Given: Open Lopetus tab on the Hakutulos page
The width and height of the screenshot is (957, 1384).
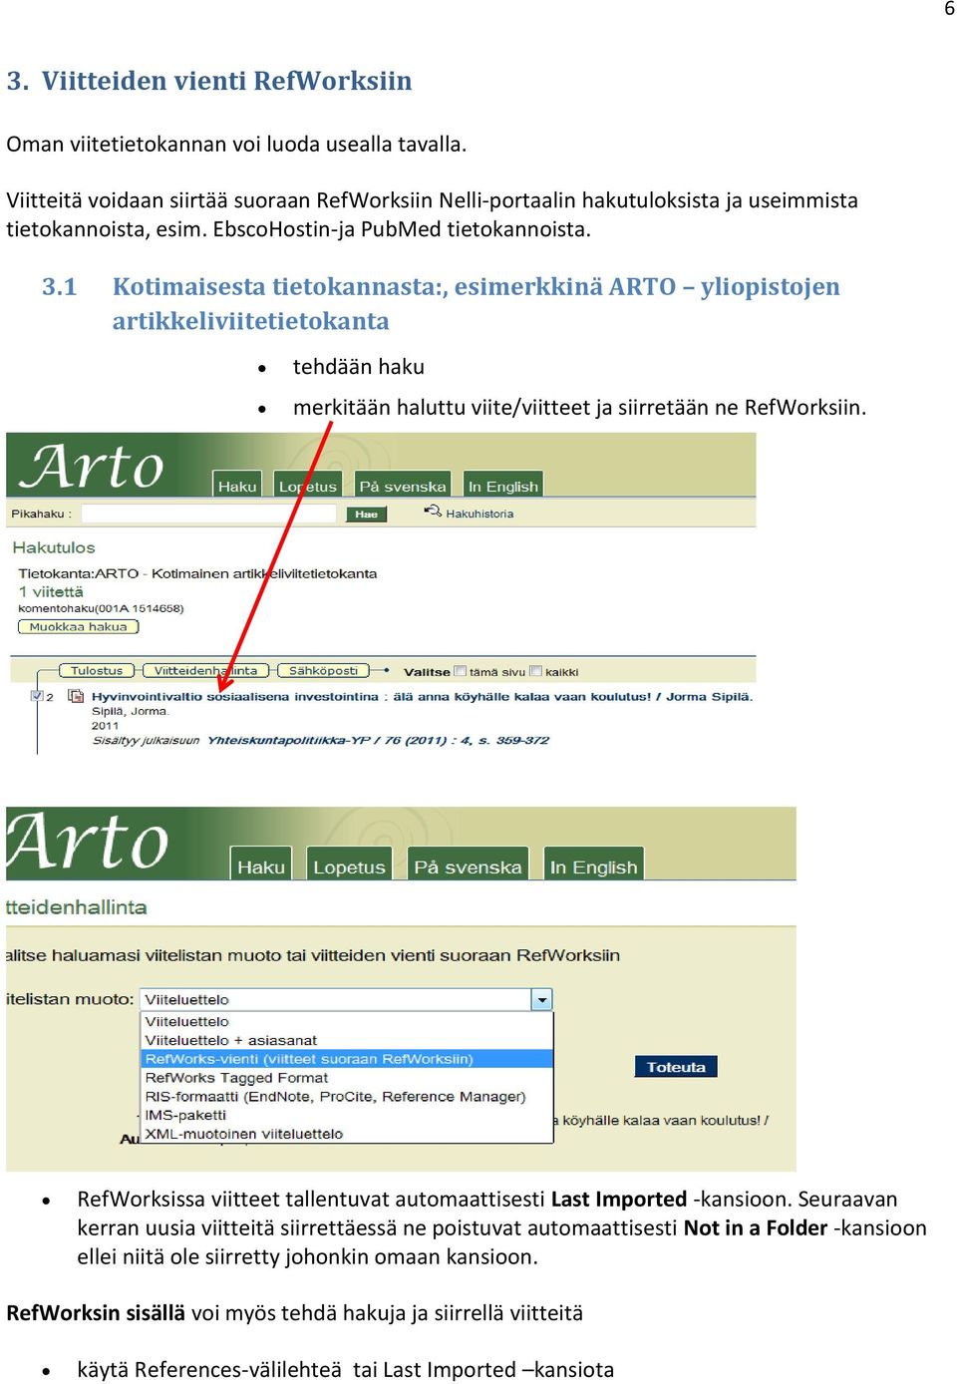Looking at the screenshot, I should coord(308,485).
